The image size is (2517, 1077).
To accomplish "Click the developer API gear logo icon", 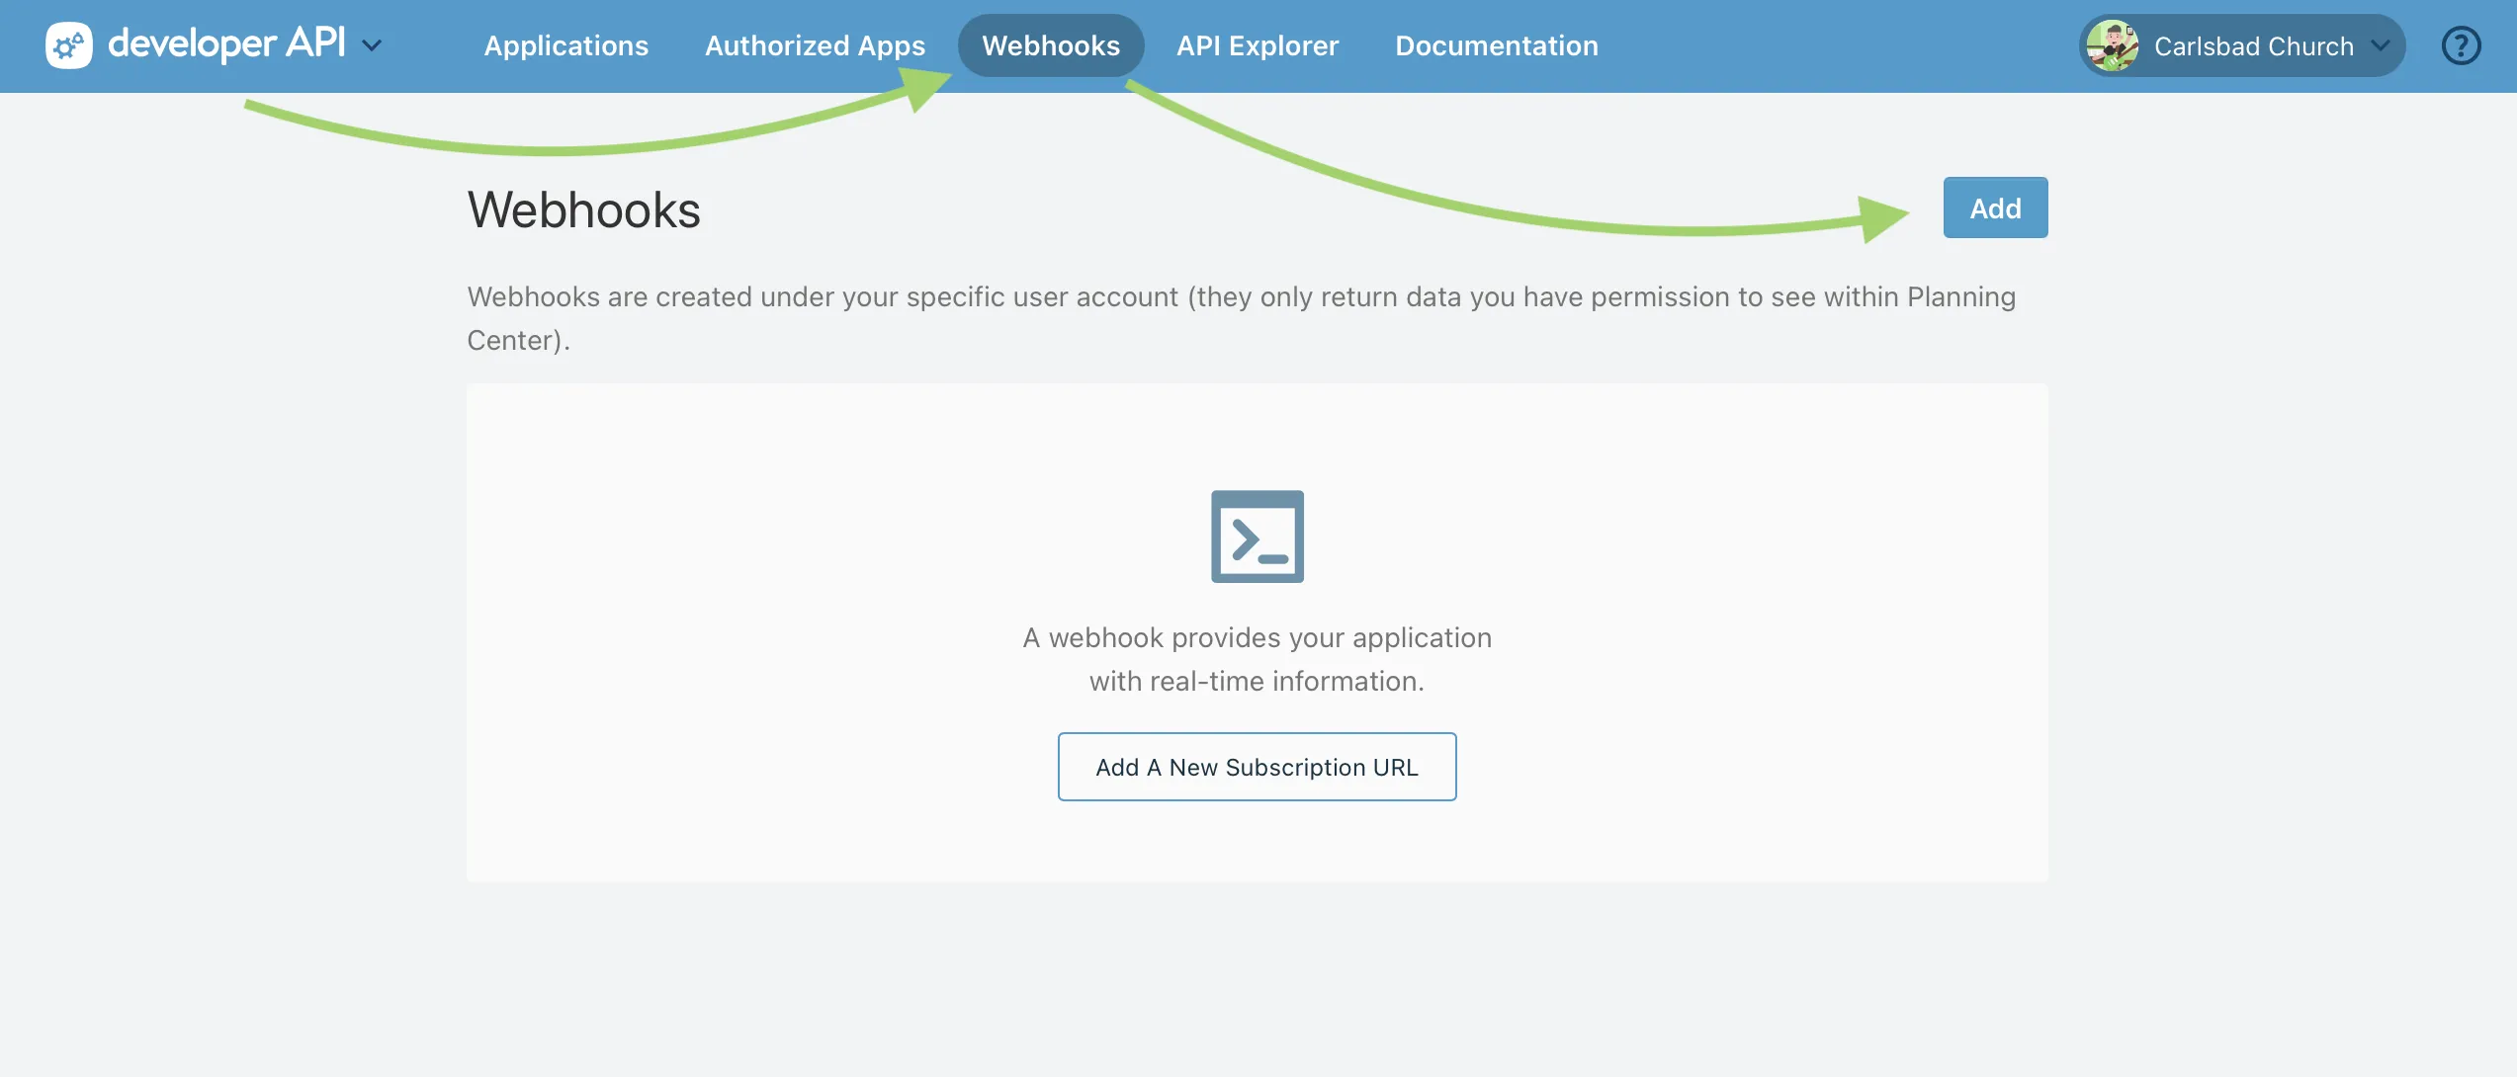I will coord(68,45).
